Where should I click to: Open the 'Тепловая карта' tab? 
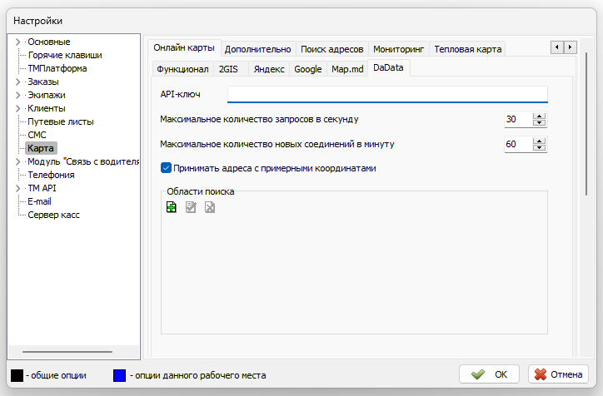[467, 49]
